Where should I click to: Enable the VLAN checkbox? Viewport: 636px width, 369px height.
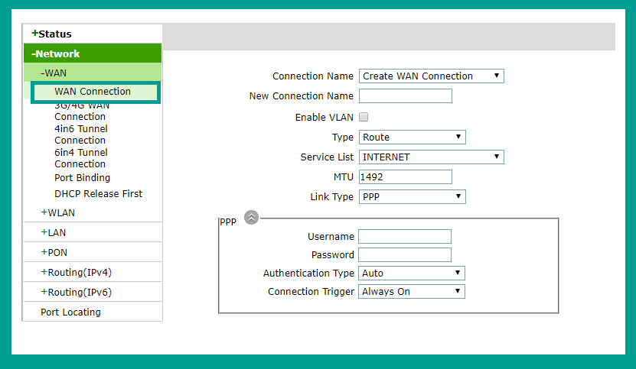click(364, 117)
